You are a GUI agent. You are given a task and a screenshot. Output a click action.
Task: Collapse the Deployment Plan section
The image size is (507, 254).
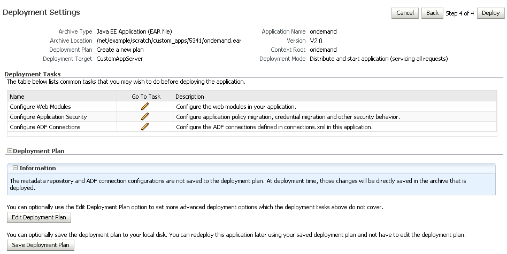[10, 150]
